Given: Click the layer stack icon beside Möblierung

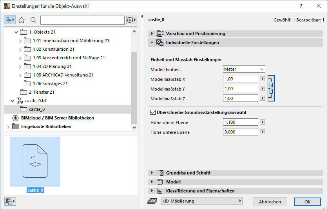Looking at the screenshot, I should tap(152, 201).
